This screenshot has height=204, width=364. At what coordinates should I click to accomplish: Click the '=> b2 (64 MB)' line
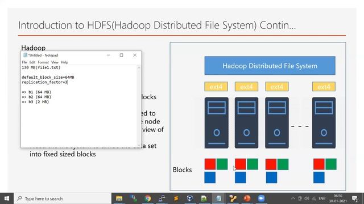click(x=36, y=97)
